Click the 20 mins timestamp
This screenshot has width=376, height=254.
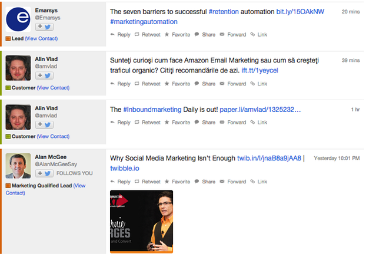click(351, 12)
